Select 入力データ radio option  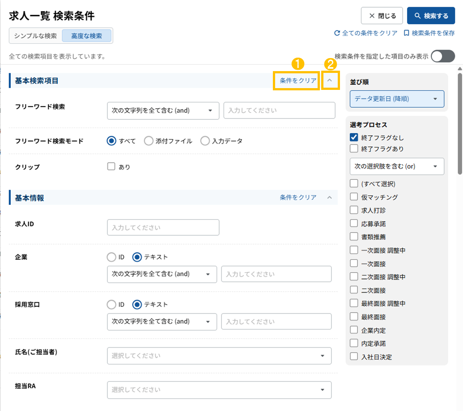[x=205, y=141]
